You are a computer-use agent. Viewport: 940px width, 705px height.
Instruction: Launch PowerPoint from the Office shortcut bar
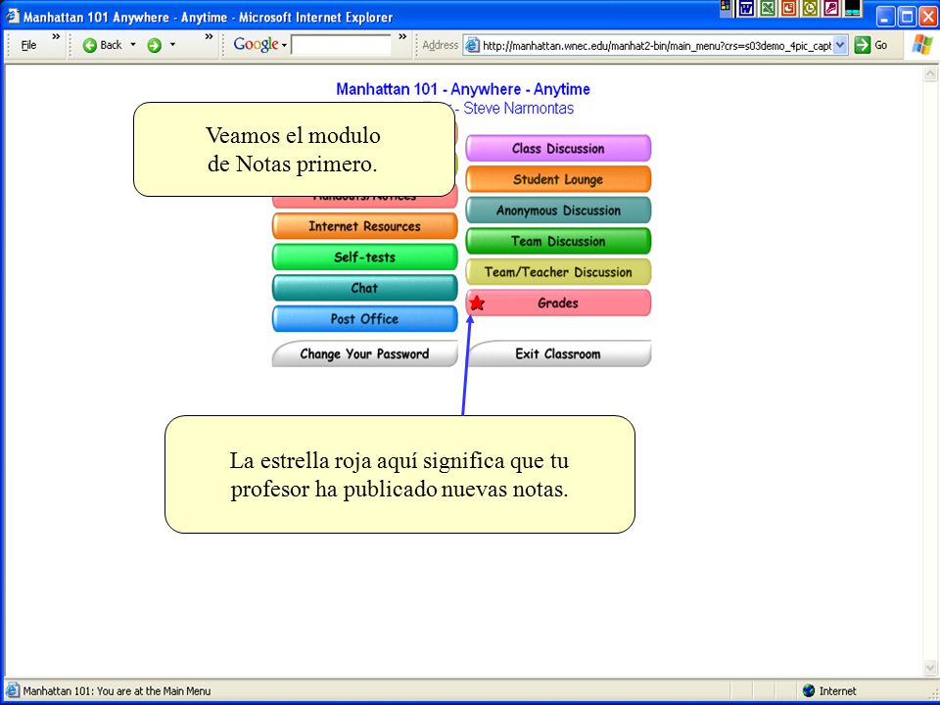pos(788,8)
